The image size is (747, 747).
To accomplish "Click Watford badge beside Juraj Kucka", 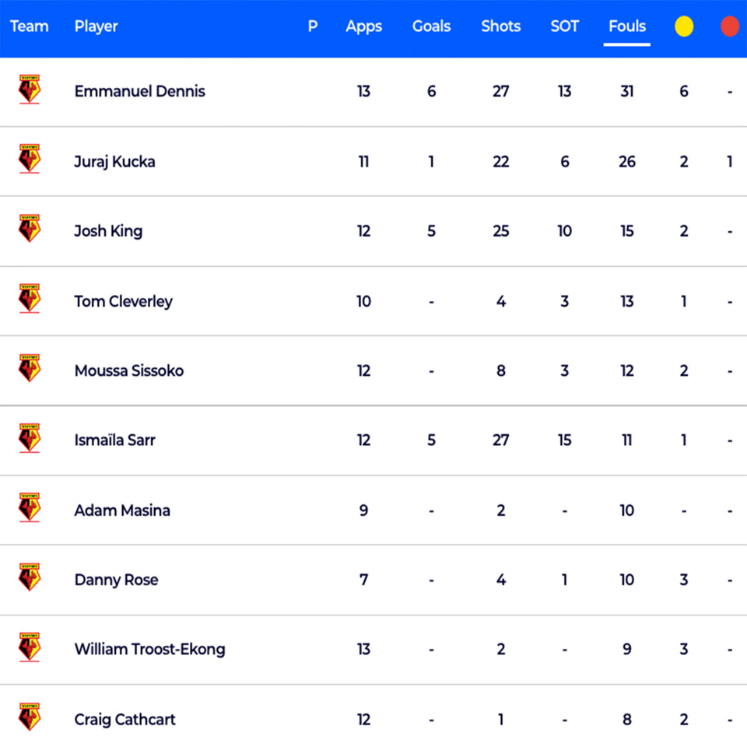I will (29, 159).
